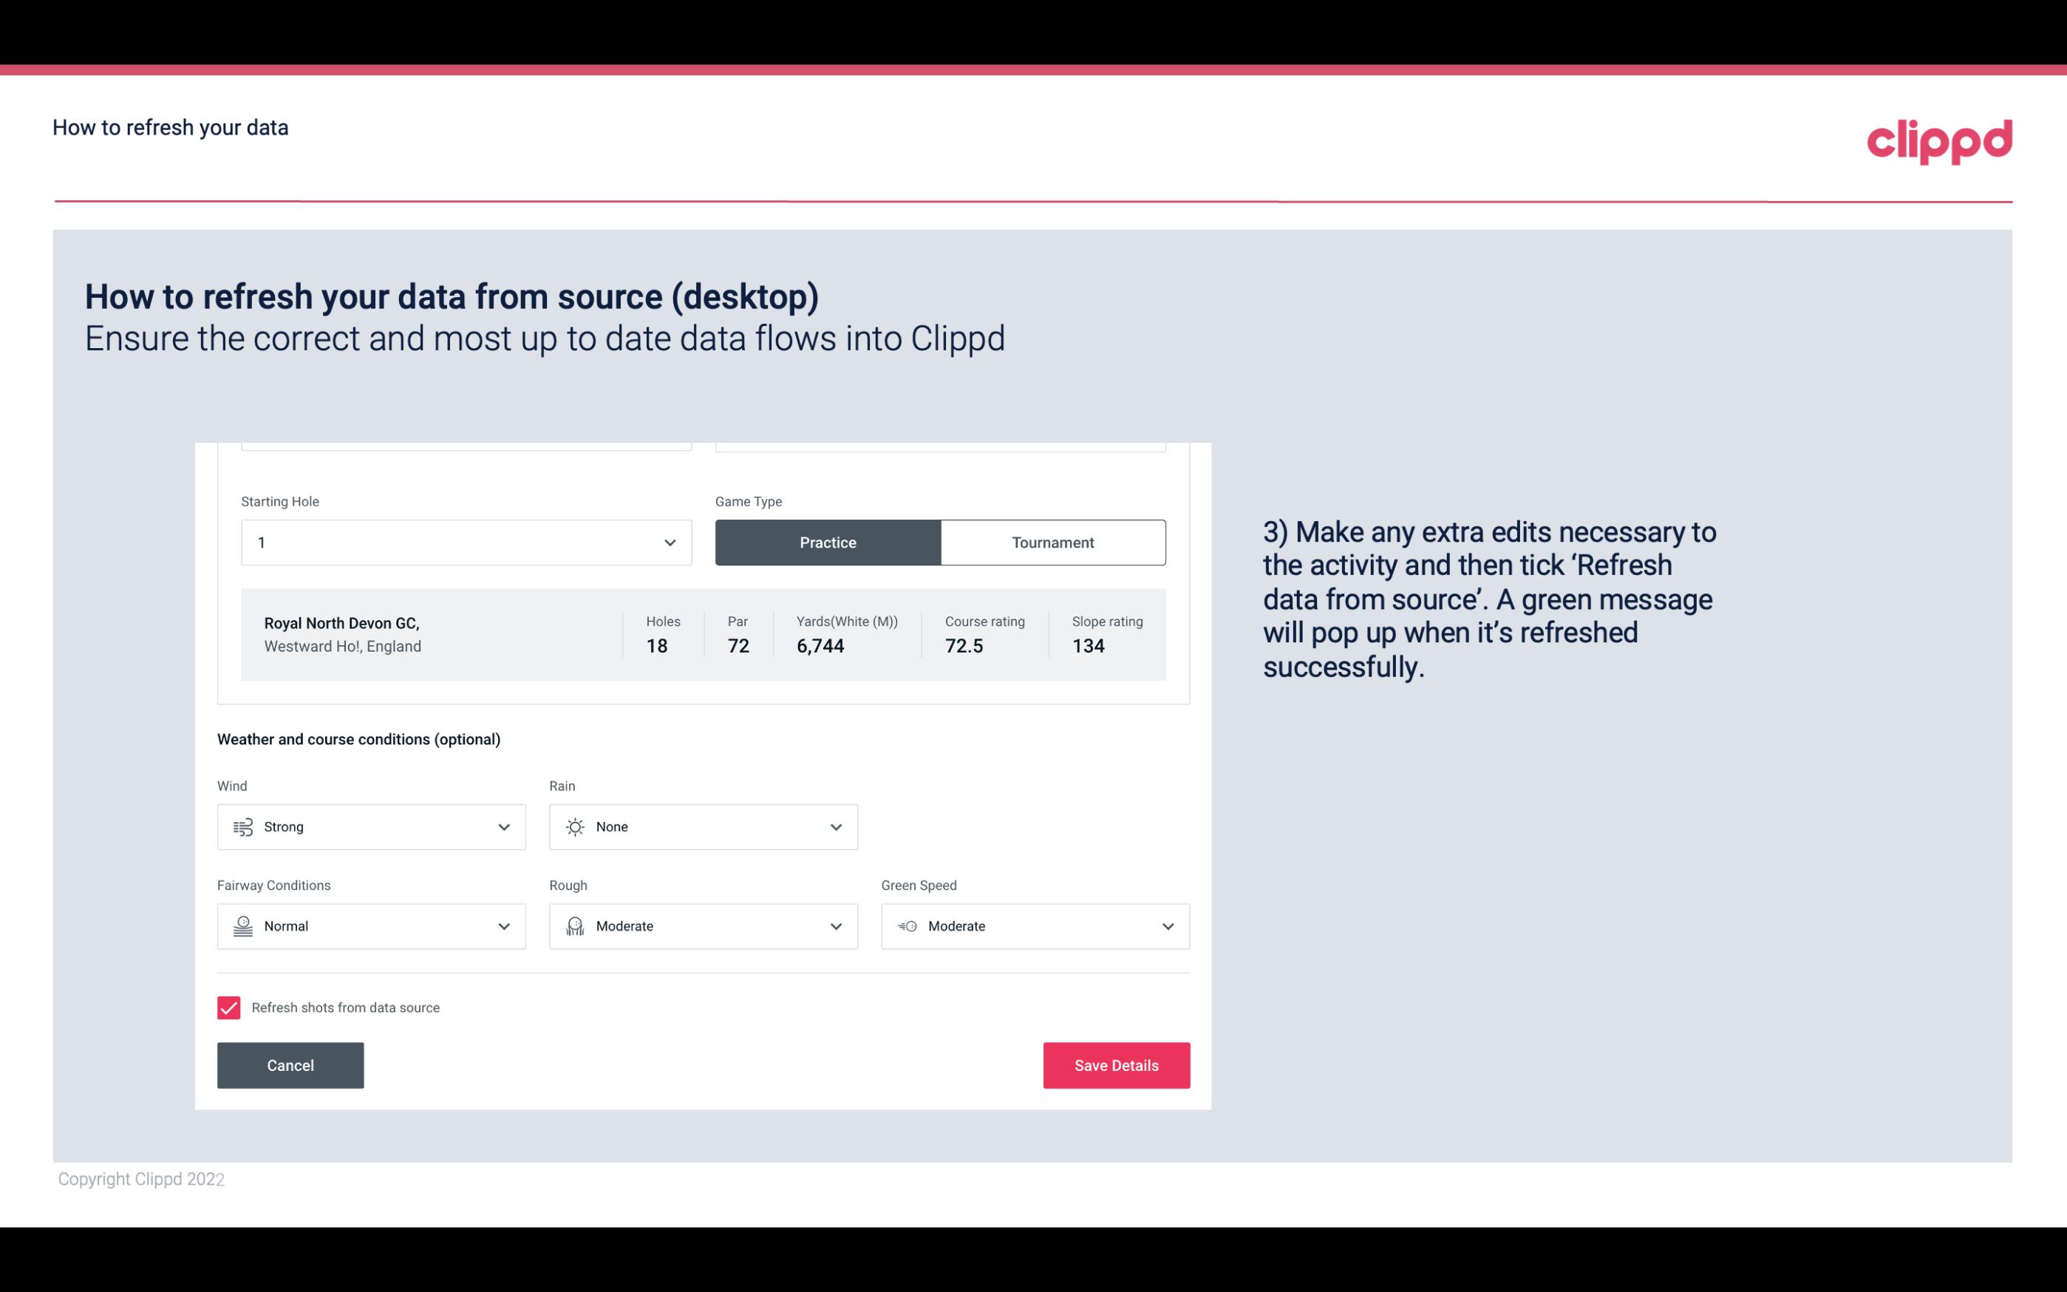The height and width of the screenshot is (1292, 2067).
Task: Click the fairway conditions icon
Action: coord(242,926)
